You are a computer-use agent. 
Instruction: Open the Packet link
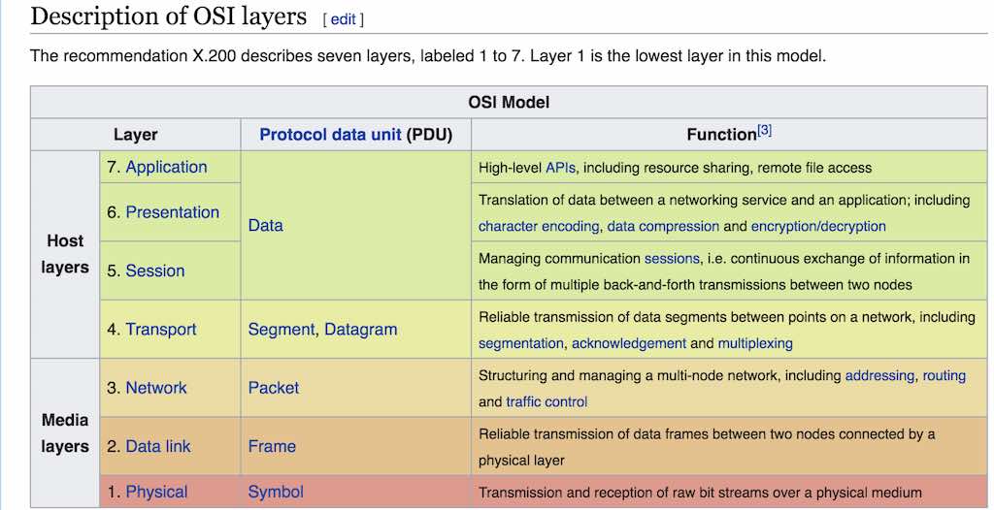(274, 388)
